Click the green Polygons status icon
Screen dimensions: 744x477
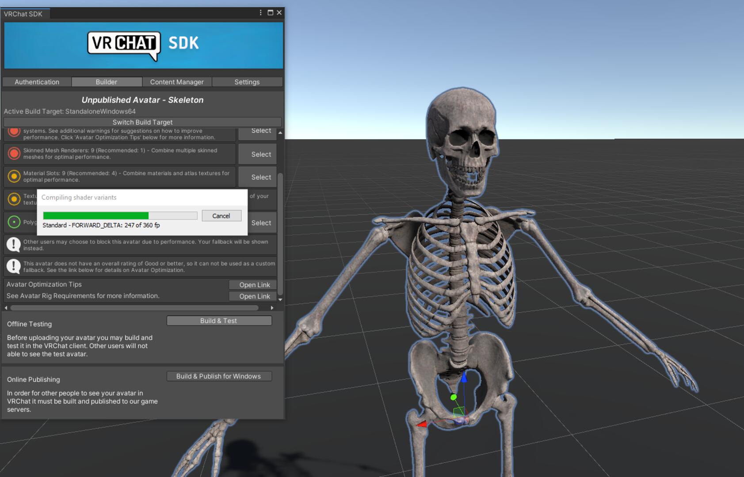pyautogui.click(x=14, y=222)
